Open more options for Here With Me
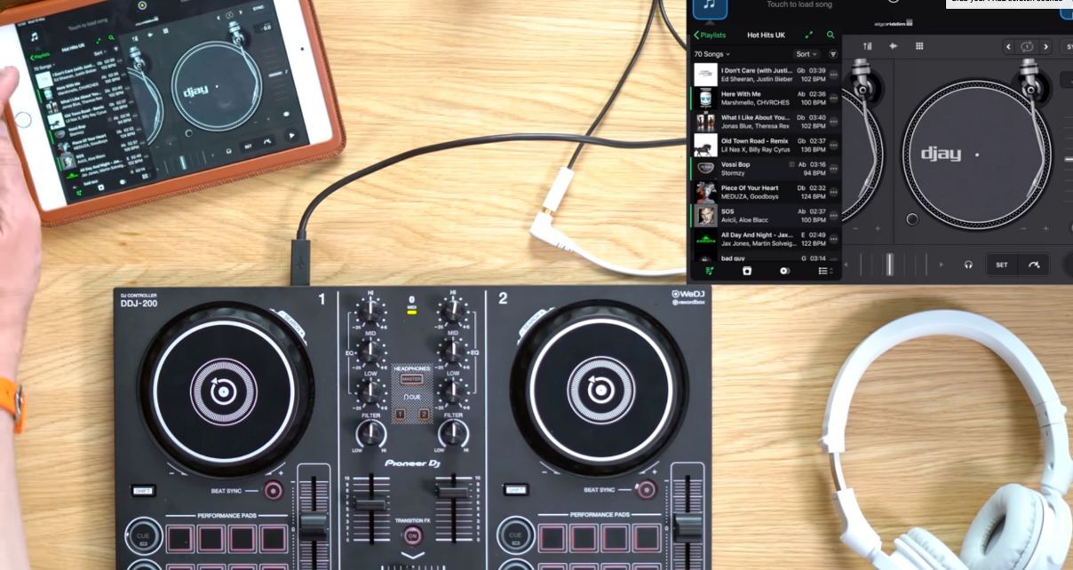 click(833, 99)
